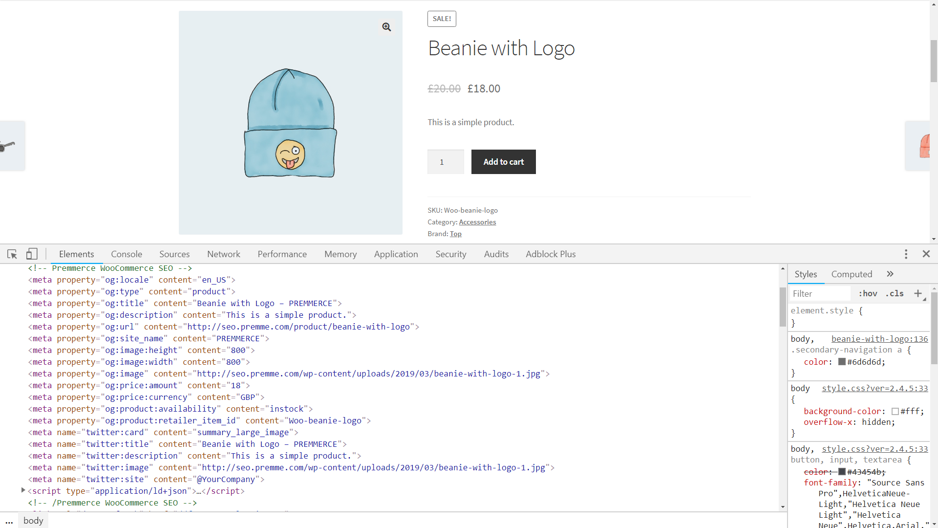Open the Performance tab

click(x=282, y=254)
